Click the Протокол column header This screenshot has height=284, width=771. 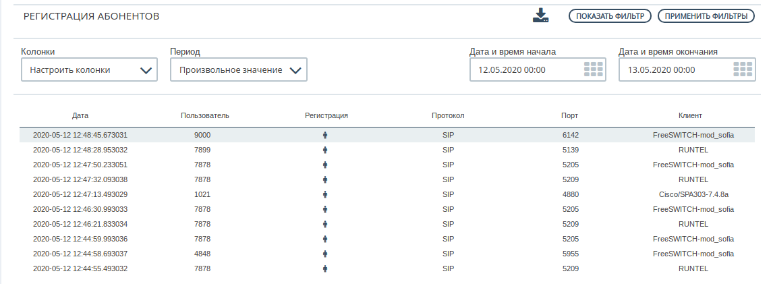click(448, 116)
